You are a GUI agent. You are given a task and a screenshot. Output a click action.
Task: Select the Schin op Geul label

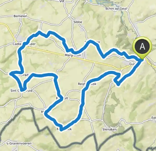pos(116,8)
